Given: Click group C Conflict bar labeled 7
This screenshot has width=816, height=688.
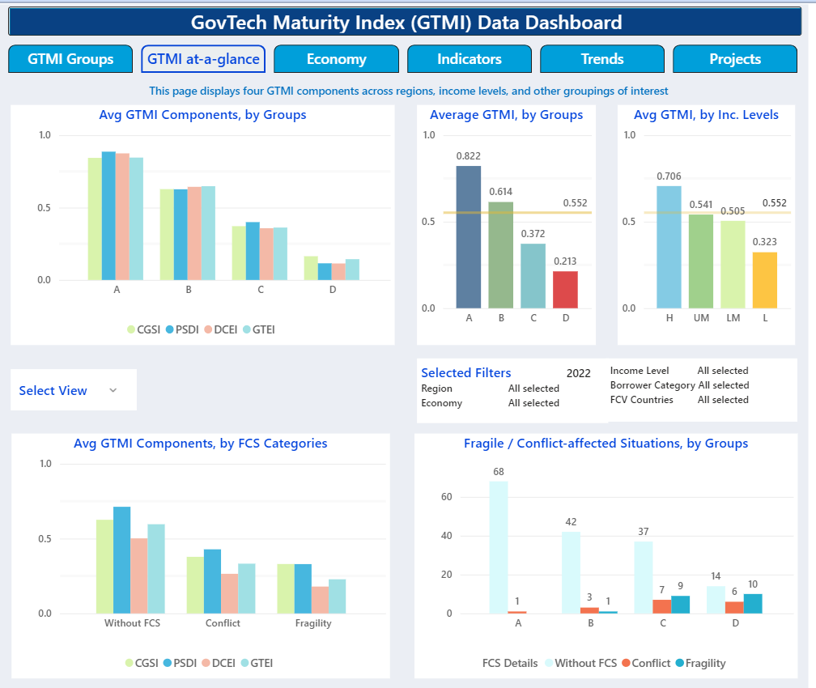Looking at the screenshot, I should point(662,607).
